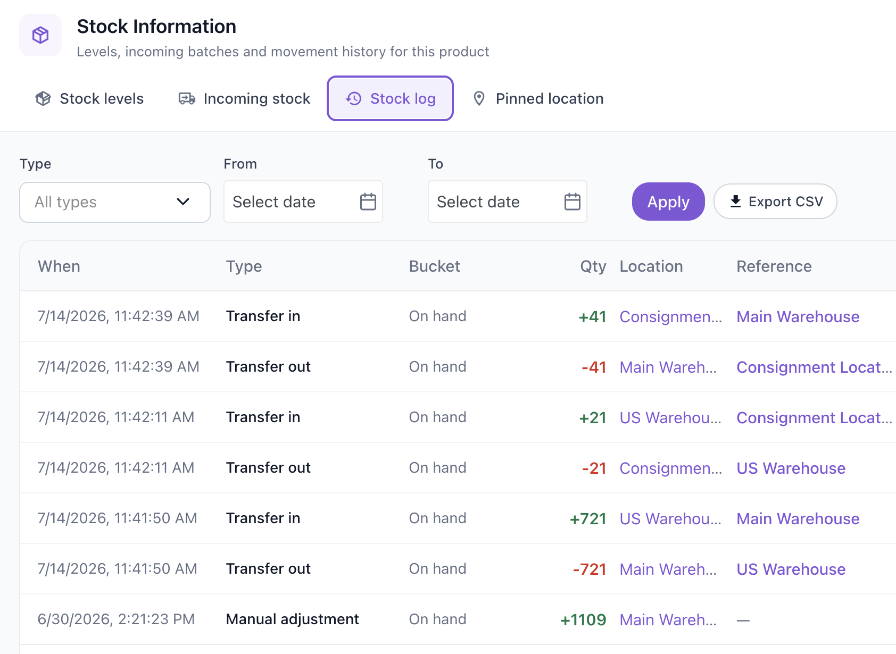896x654 pixels.
Task: Open Main Warehouse reference in the +721 row
Action: [798, 518]
